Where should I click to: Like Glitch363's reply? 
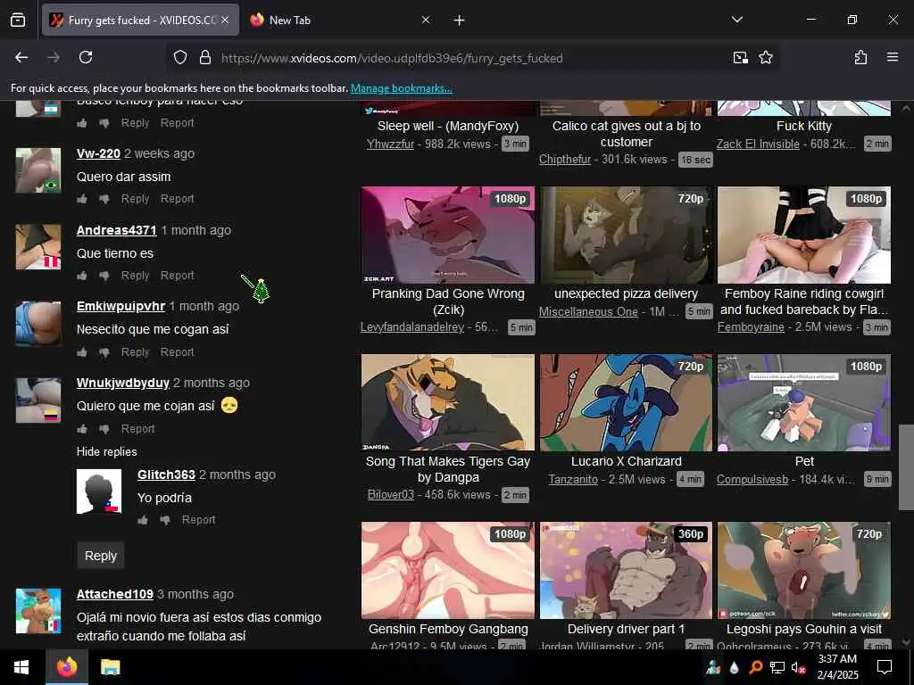coord(143,520)
